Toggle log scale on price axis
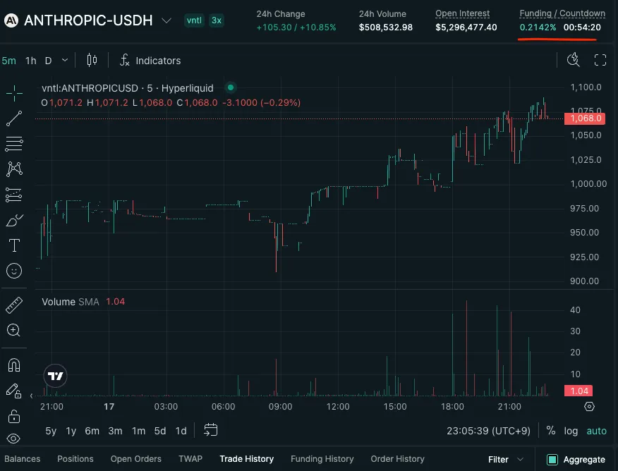618x471 pixels. point(571,431)
